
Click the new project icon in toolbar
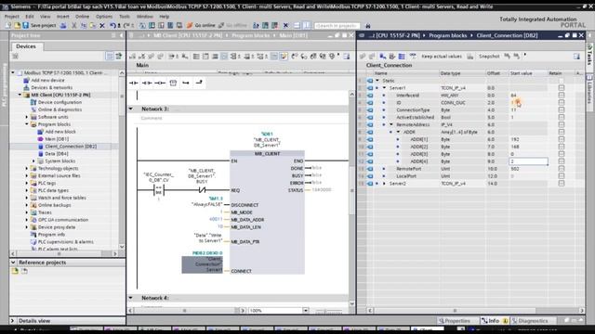(x=8, y=25)
